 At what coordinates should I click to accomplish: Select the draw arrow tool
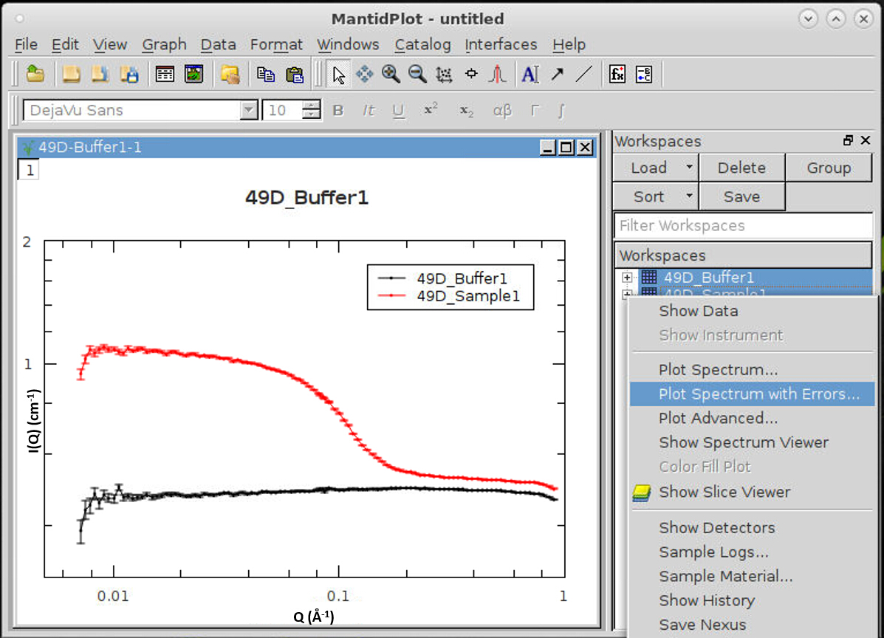click(x=557, y=74)
